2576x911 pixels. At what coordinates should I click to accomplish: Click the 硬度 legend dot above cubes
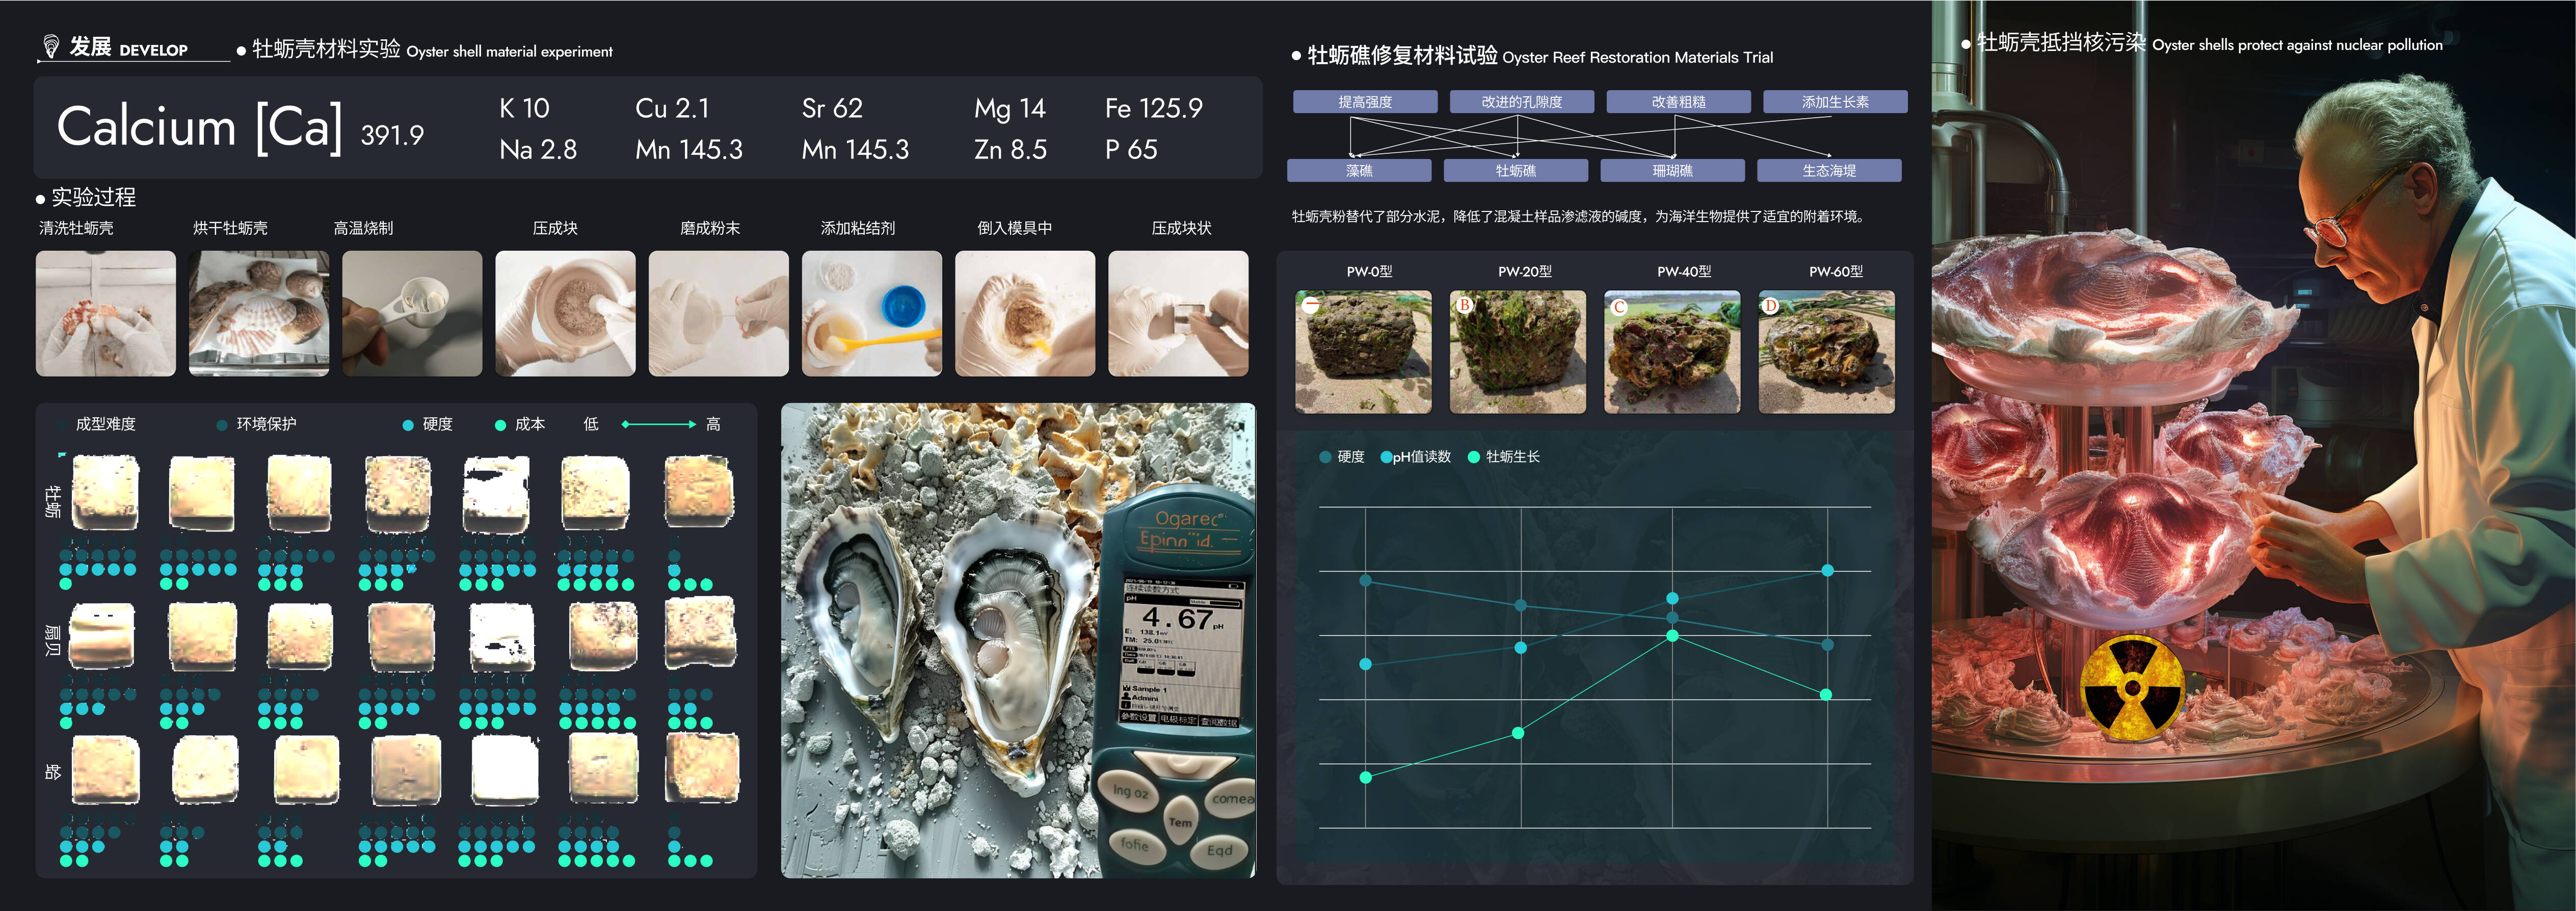coord(408,425)
